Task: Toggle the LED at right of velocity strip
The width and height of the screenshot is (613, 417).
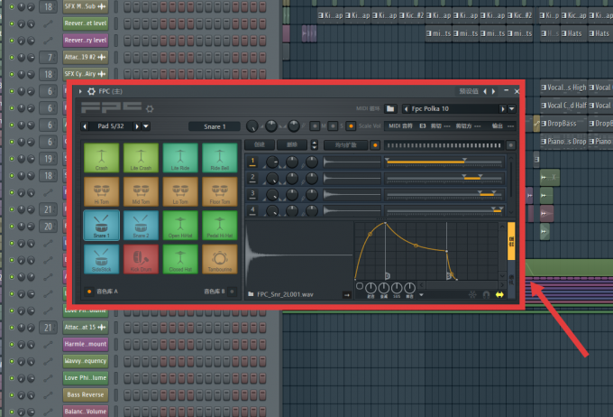Action: point(510,145)
